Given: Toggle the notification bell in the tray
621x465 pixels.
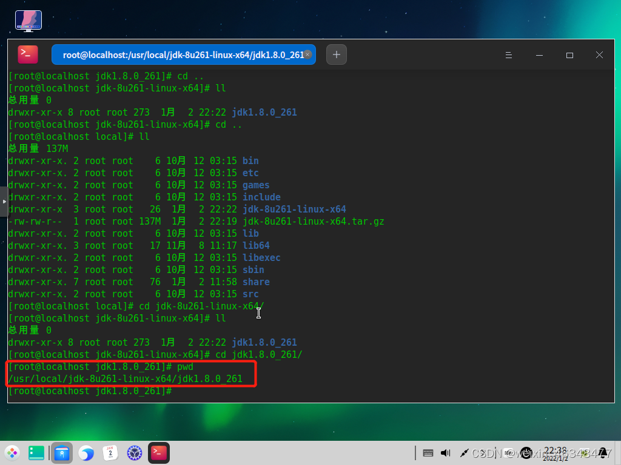Looking at the screenshot, I should tap(602, 452).
